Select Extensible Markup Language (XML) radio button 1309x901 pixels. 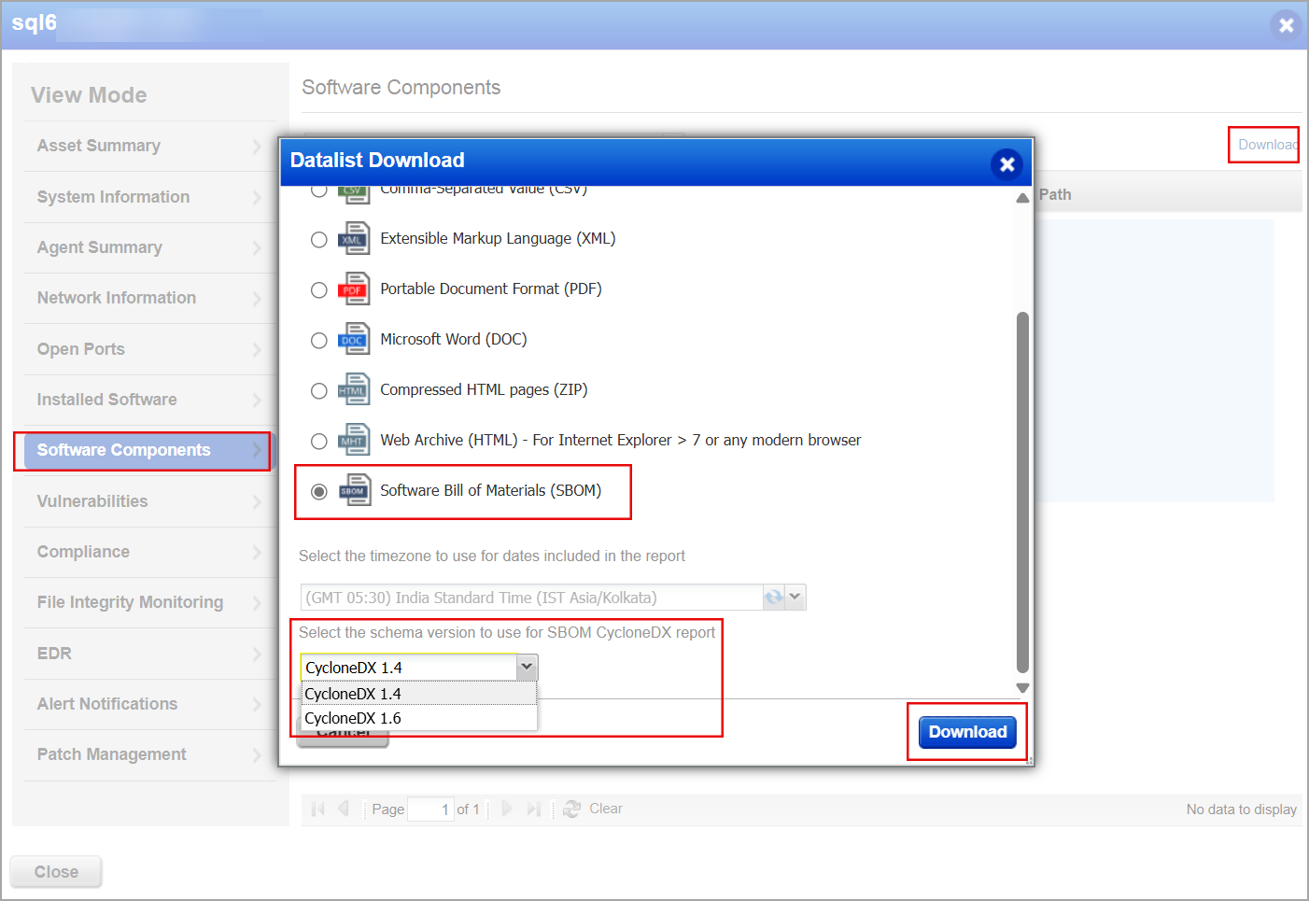pos(319,240)
